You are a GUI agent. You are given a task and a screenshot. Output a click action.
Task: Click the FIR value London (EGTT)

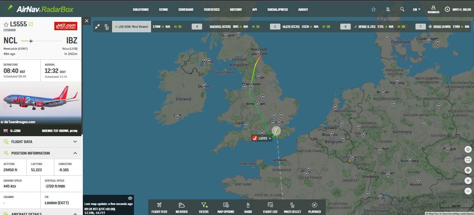pyautogui.click(x=56, y=203)
